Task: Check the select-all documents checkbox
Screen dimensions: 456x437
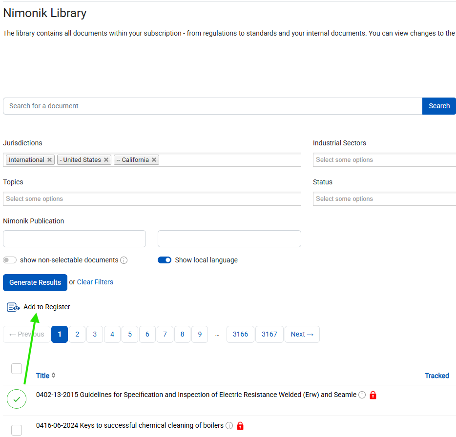Action: click(17, 369)
